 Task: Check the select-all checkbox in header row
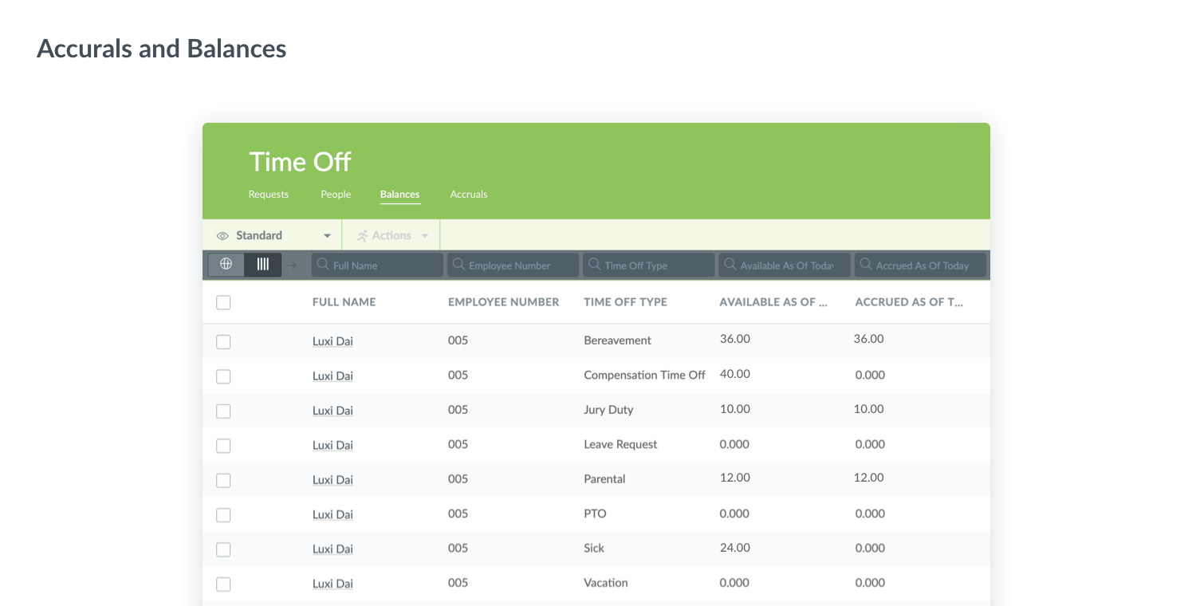(223, 302)
